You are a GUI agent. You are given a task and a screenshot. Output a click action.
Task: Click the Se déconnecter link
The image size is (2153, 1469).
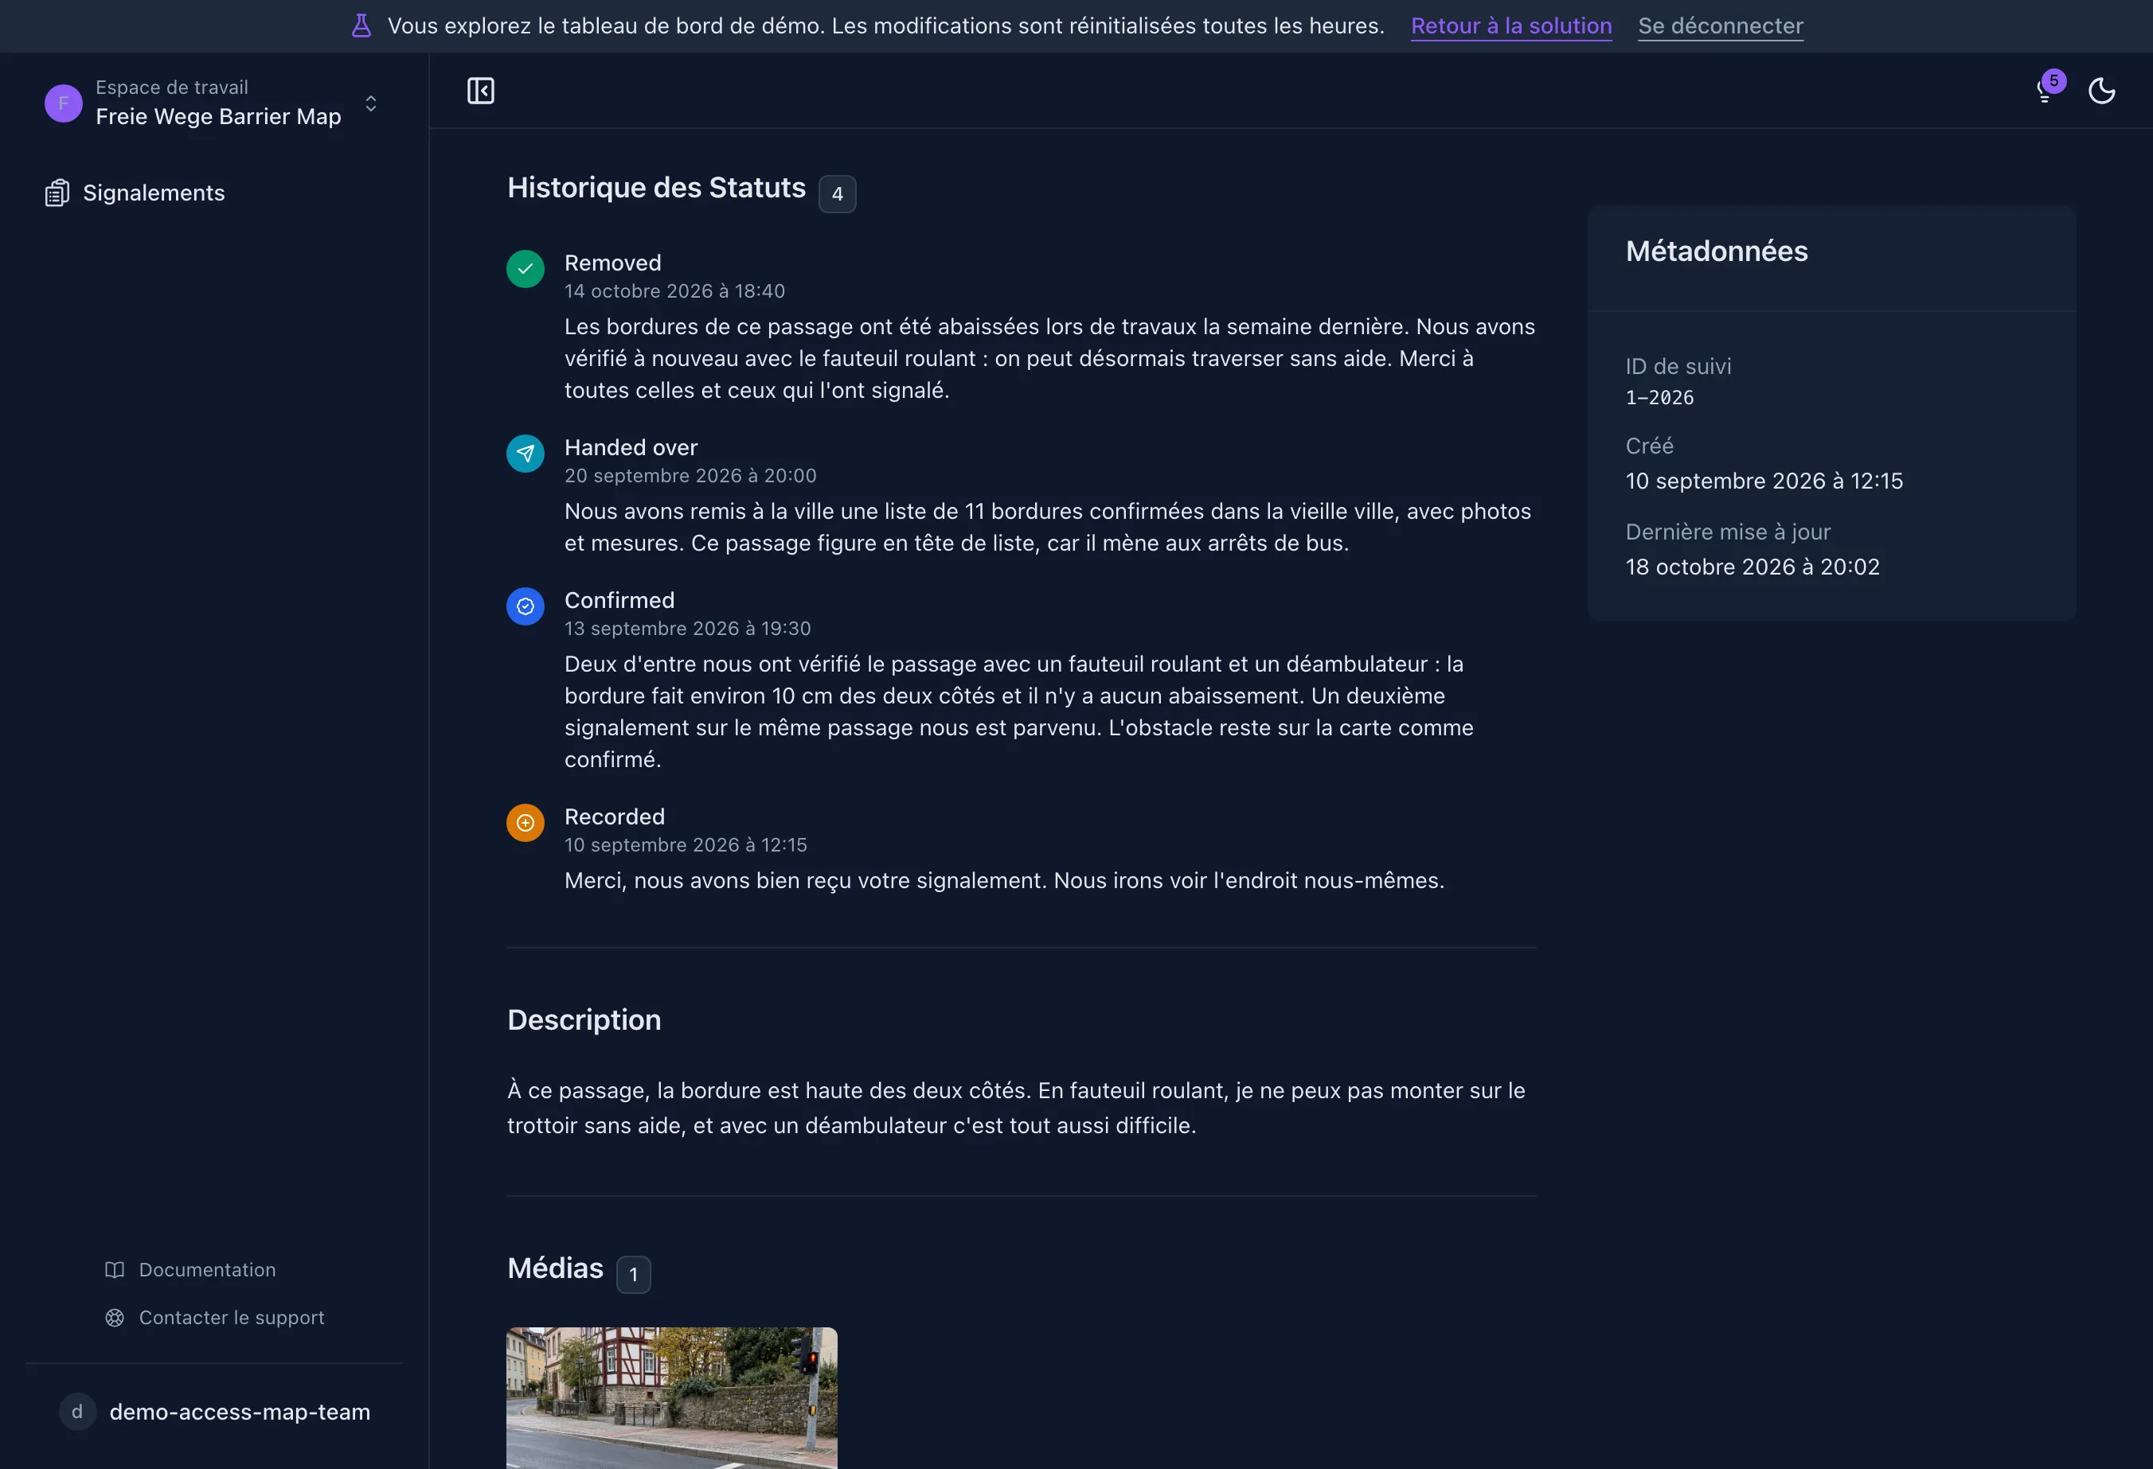pyautogui.click(x=1721, y=26)
